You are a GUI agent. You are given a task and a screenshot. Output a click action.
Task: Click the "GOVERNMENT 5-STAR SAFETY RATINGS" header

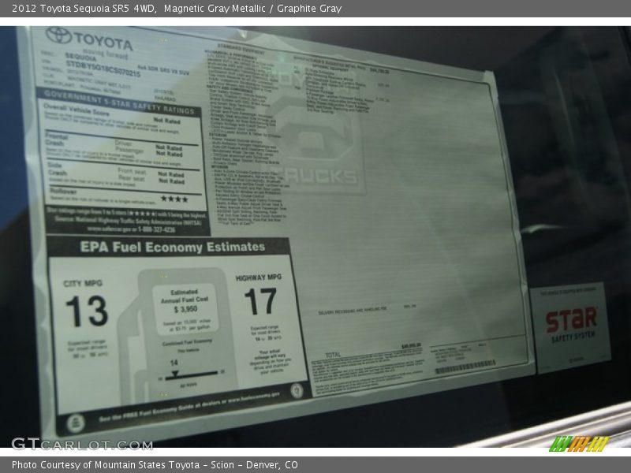(119, 102)
